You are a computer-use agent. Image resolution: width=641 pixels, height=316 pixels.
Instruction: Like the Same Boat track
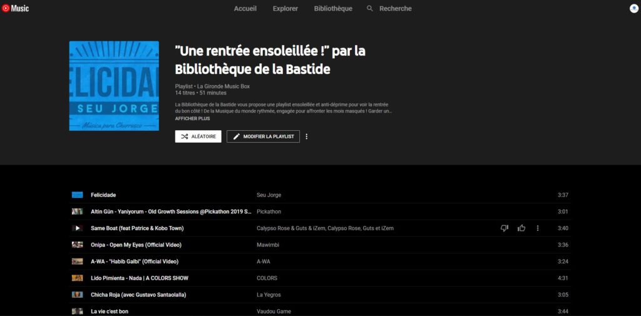pyautogui.click(x=521, y=228)
